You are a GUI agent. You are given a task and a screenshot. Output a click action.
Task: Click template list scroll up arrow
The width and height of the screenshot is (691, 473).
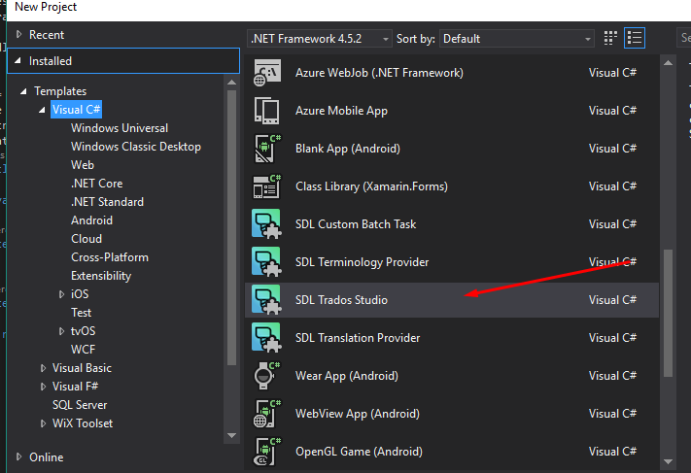coord(668,63)
